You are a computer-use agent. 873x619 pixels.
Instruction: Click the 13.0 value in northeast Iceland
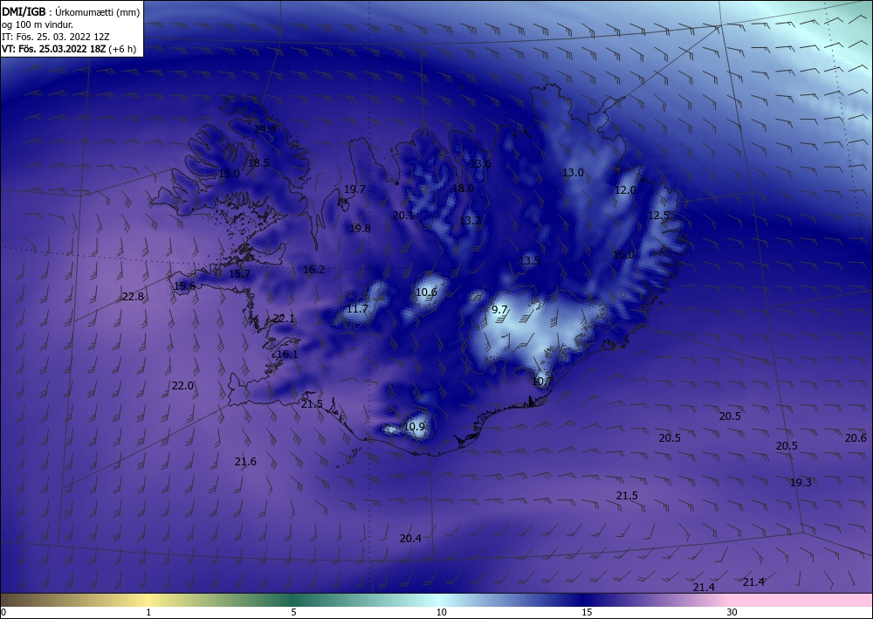(573, 173)
